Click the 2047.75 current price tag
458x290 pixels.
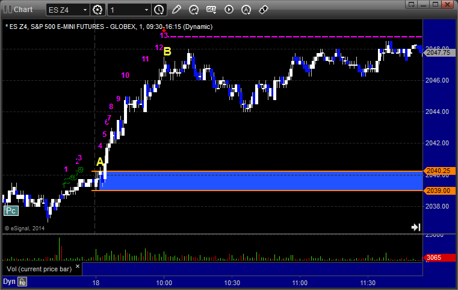[439, 52]
